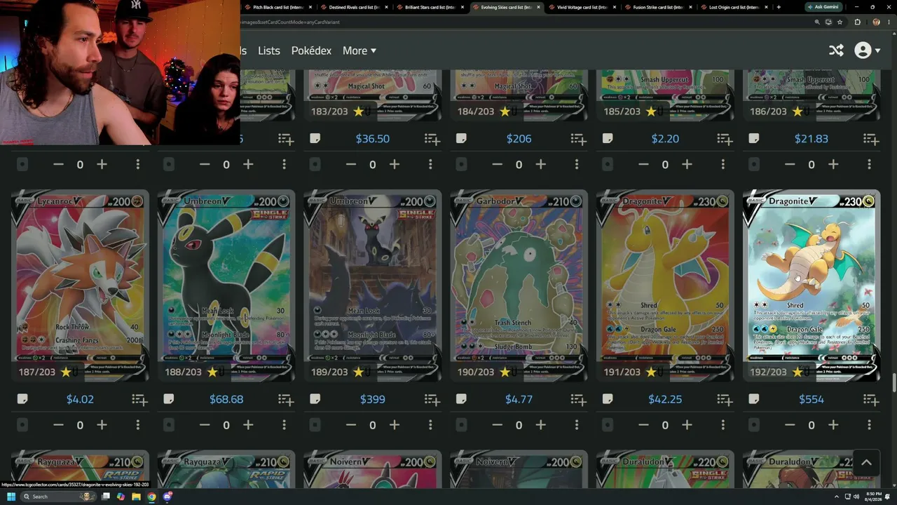Bookmark this page with the star icon
Image resolution: width=897 pixels, height=505 pixels.
pyautogui.click(x=840, y=22)
